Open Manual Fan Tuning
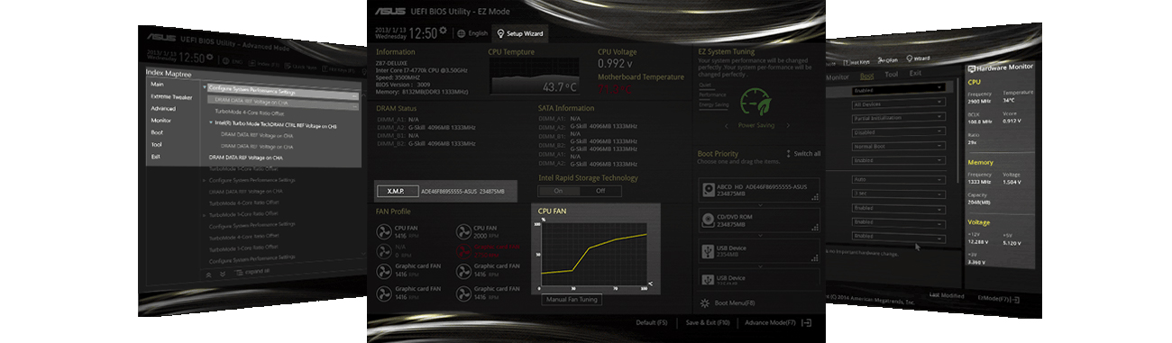The image size is (1172, 343). coord(572,299)
